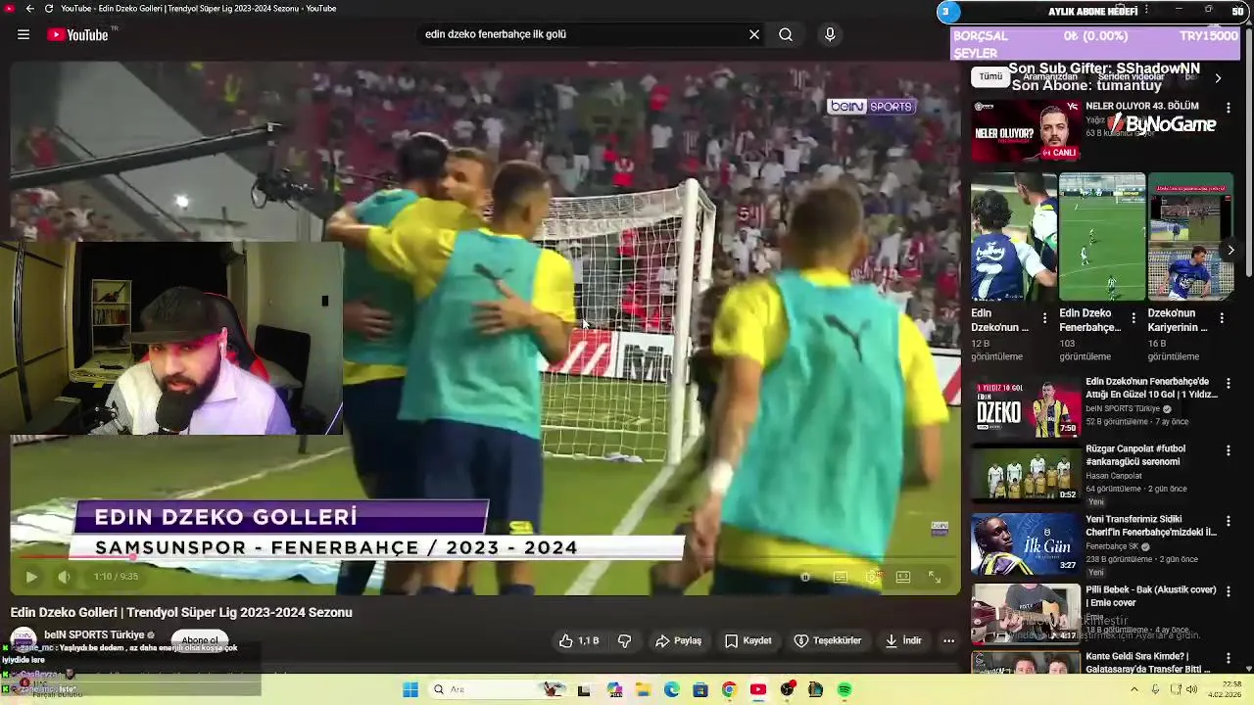Open options for the Rüzgar Canpolat video
Screen dimensions: 1254x705
(1229, 451)
